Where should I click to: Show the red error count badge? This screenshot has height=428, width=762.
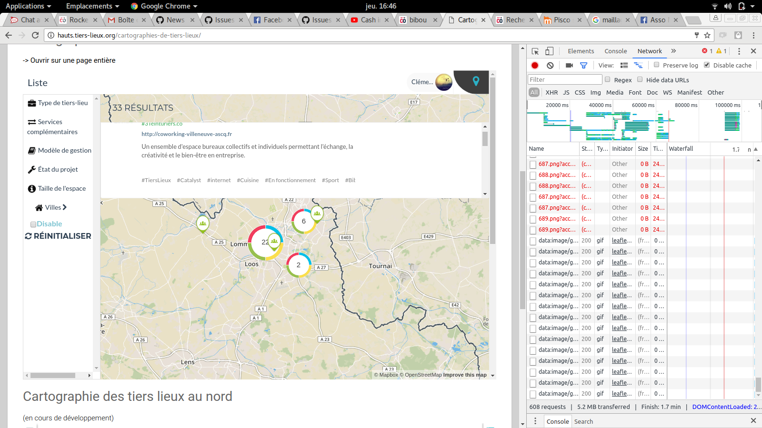pyautogui.click(x=707, y=51)
